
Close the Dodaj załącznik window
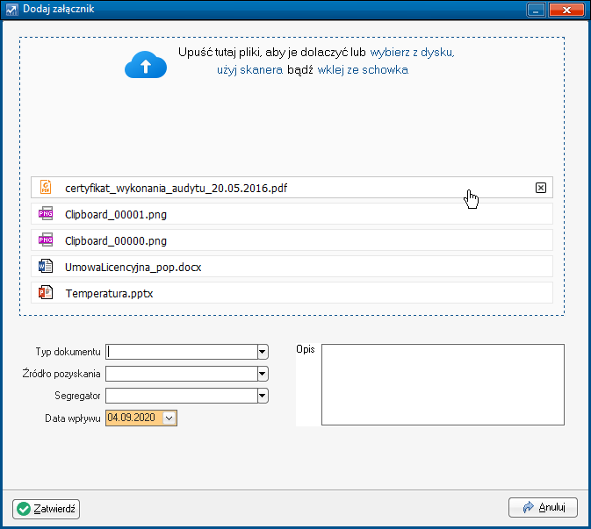(566, 11)
